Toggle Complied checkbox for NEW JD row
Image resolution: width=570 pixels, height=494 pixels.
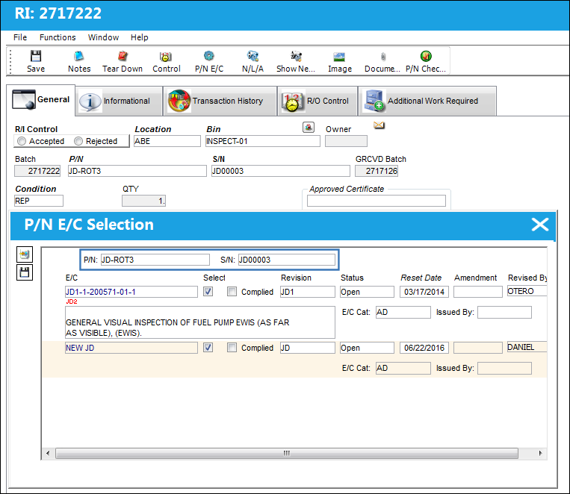tap(232, 348)
